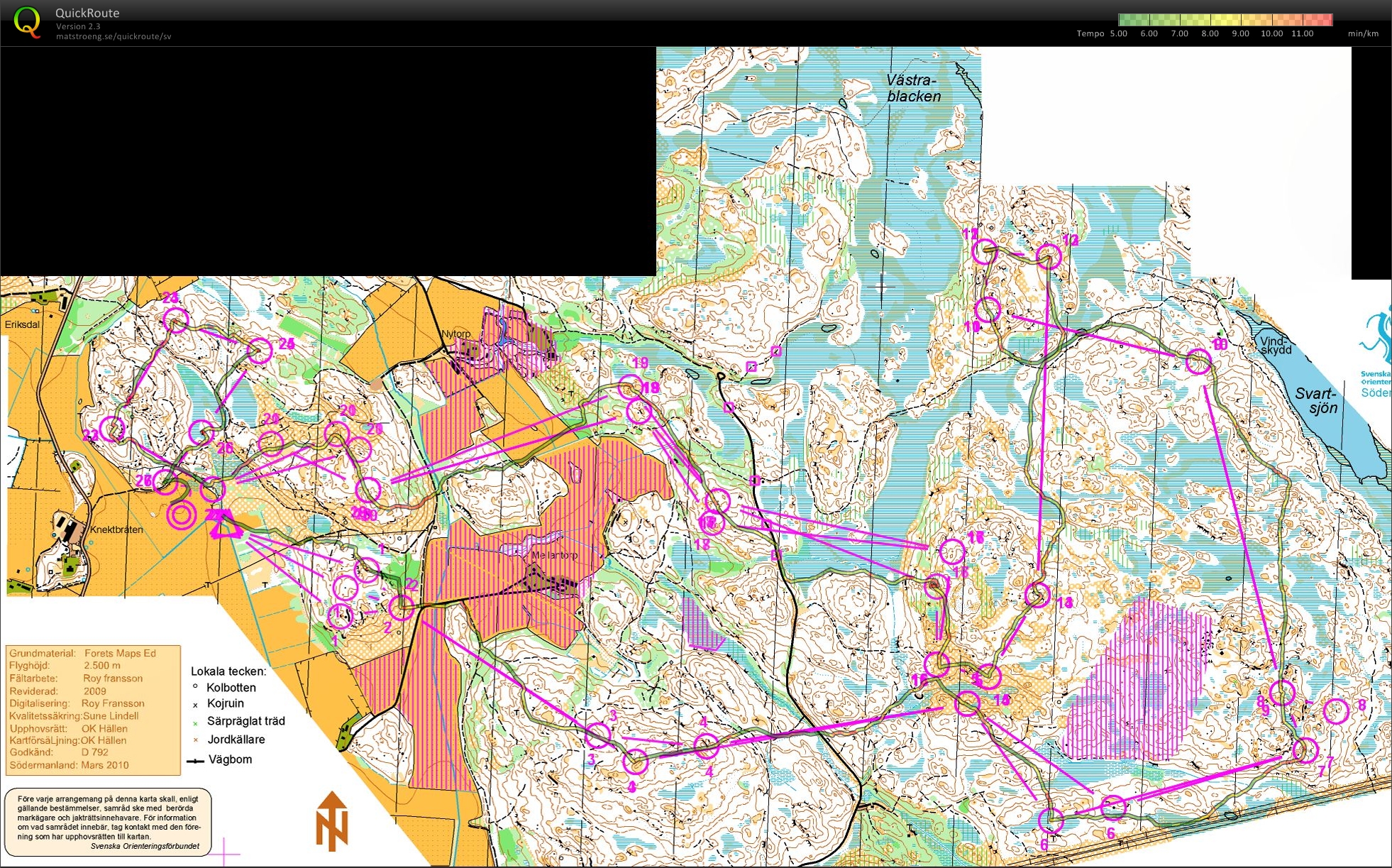This screenshot has width=1392, height=868.
Task: Click the Knektbråten place name
Action: pos(116,529)
